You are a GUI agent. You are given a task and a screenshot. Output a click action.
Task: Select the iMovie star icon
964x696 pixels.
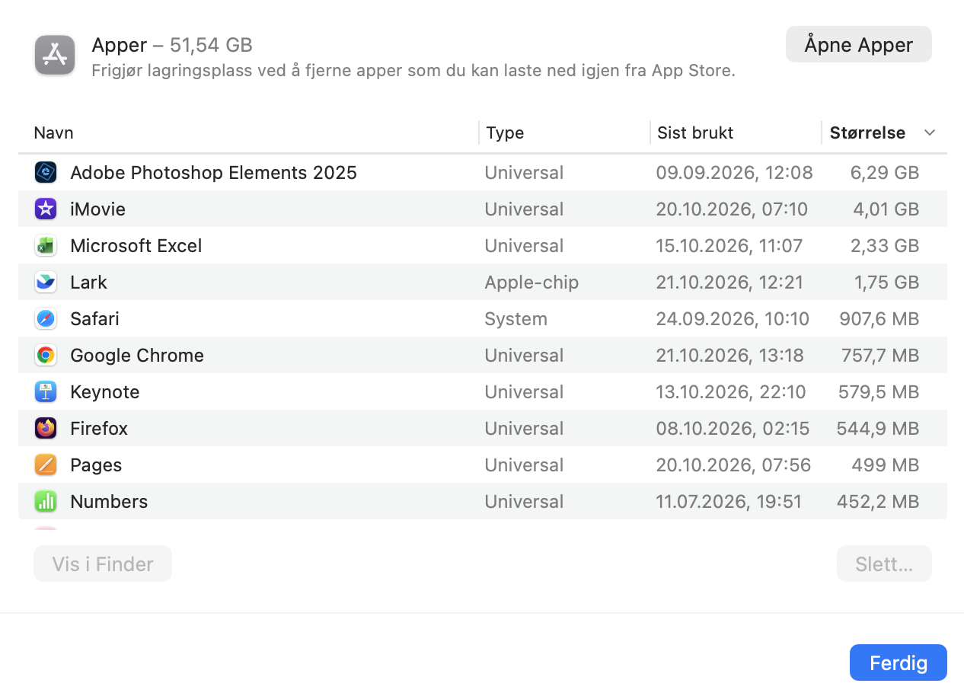(46, 209)
